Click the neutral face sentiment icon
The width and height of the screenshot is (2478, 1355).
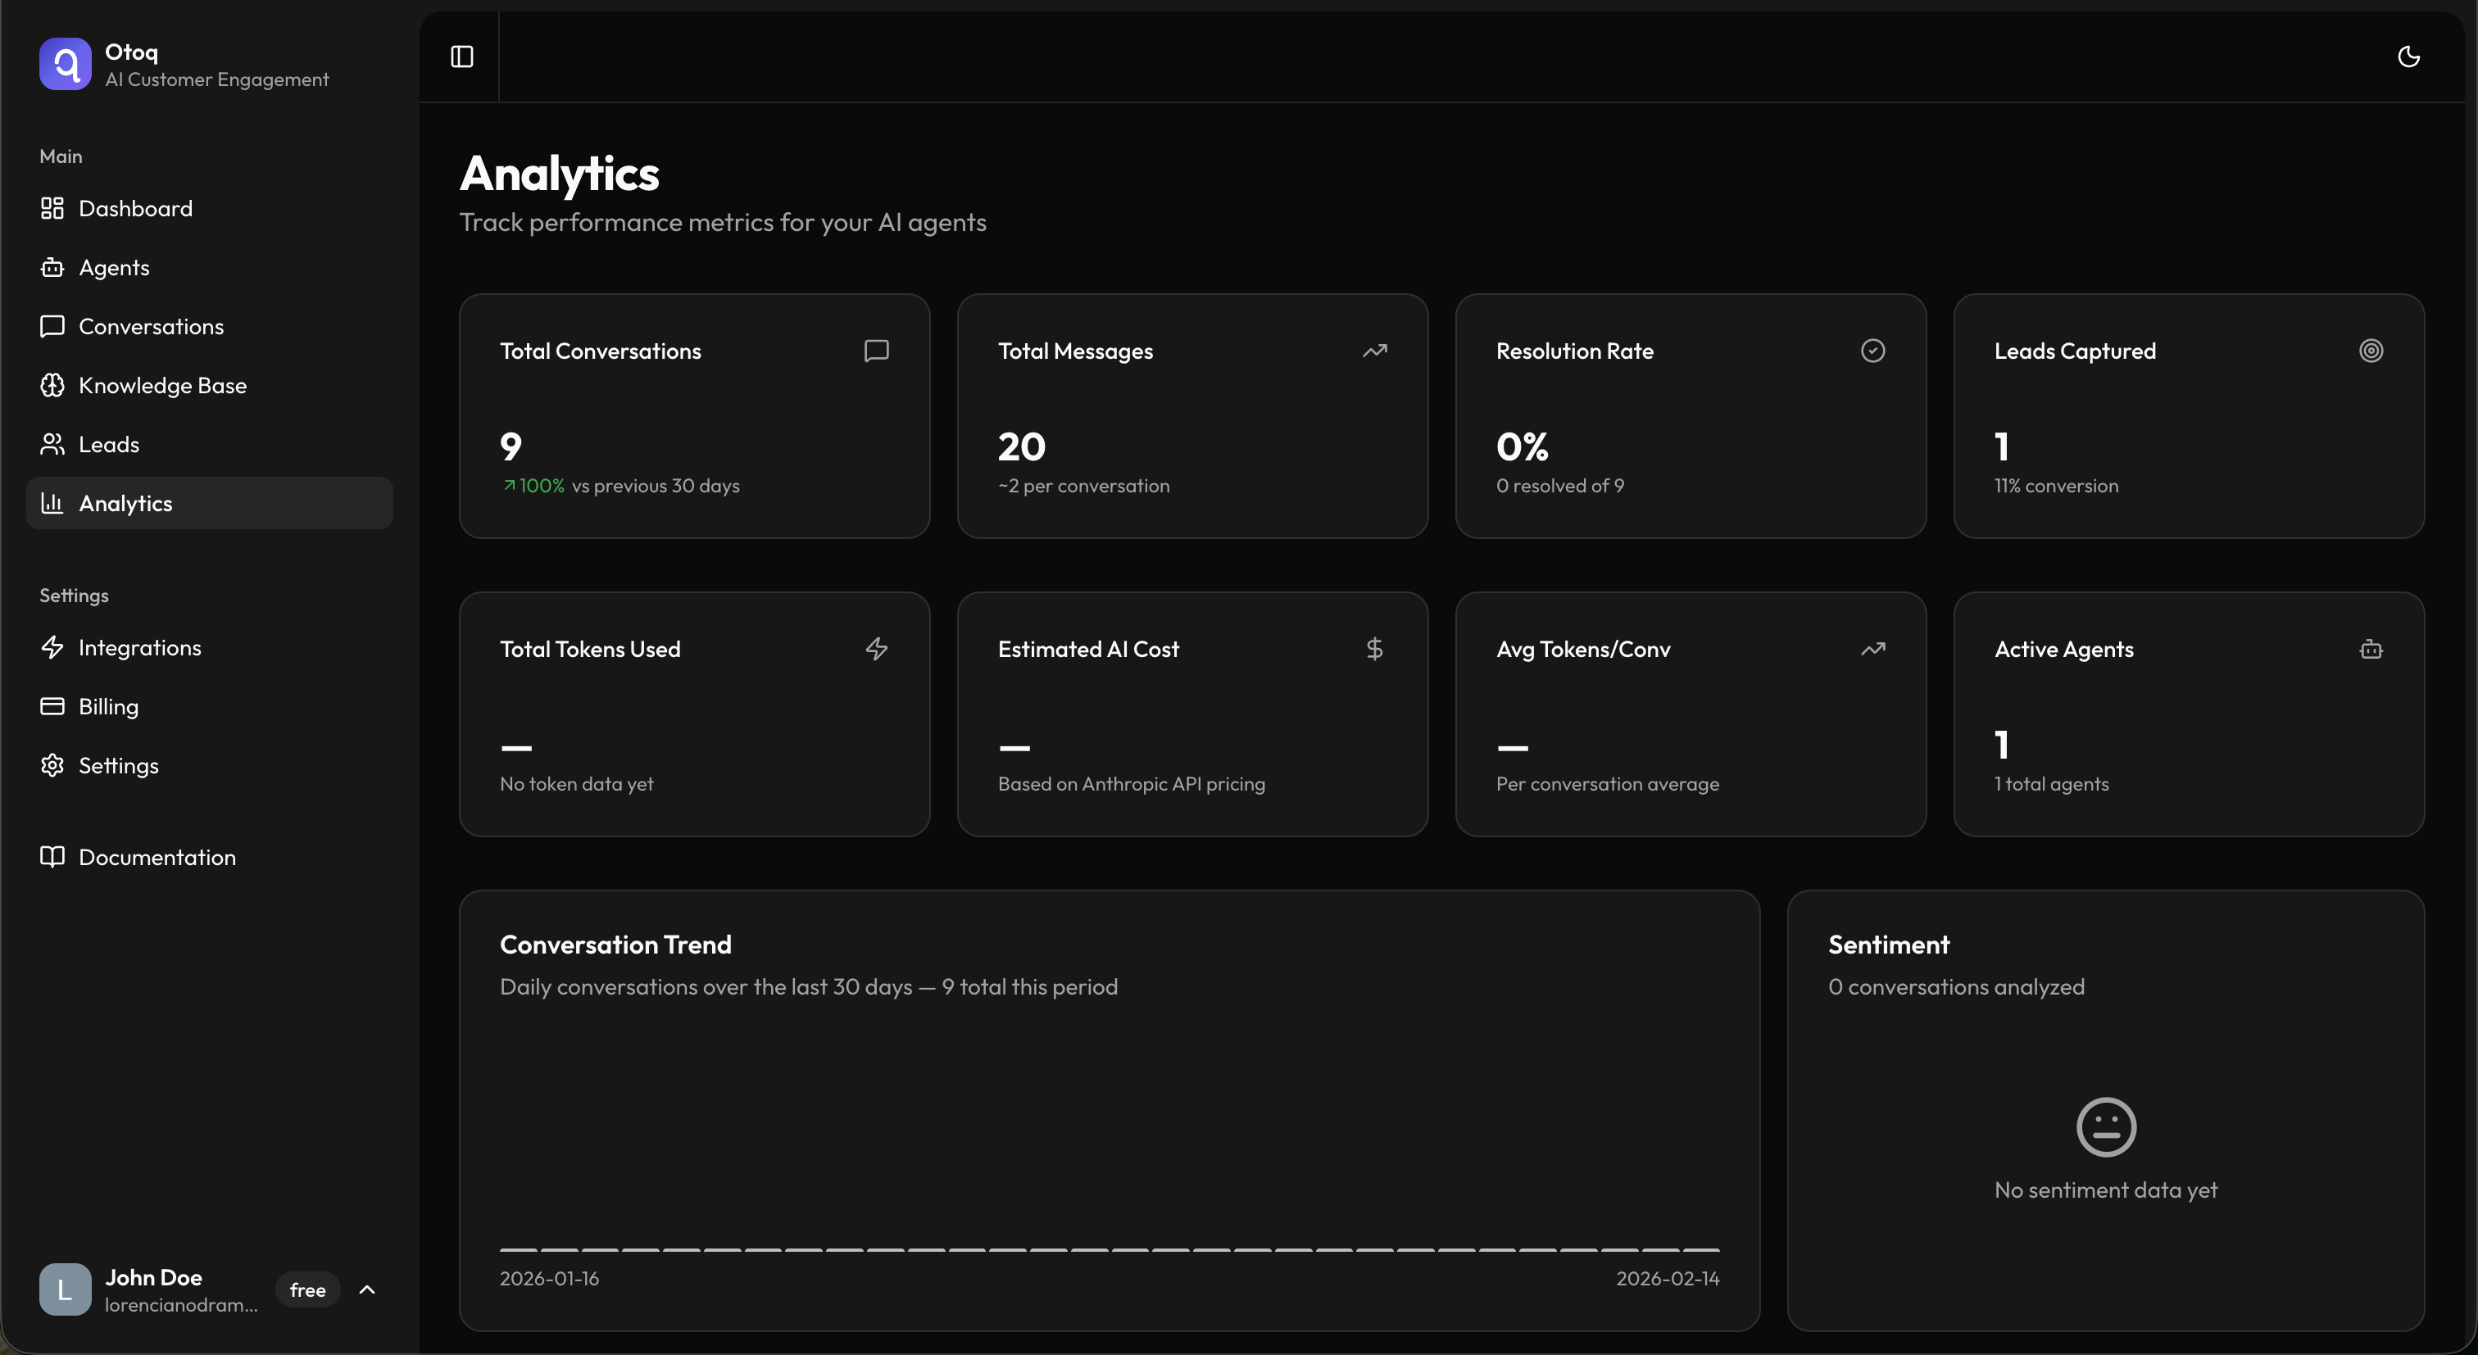[x=2106, y=1127]
